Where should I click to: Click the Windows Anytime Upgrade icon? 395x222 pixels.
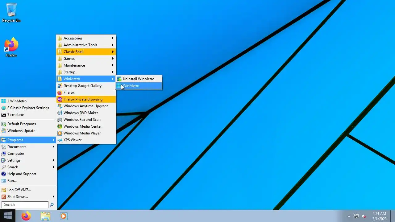pyautogui.click(x=60, y=106)
